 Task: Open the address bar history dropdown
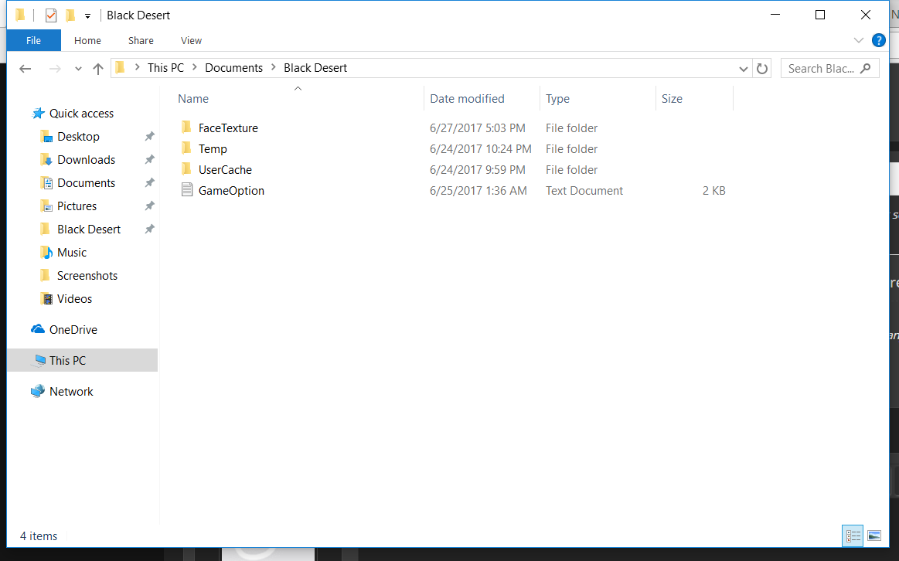(744, 69)
